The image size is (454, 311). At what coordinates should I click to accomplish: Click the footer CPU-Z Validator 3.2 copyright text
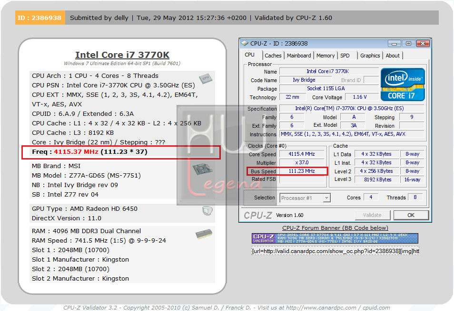(x=227, y=308)
